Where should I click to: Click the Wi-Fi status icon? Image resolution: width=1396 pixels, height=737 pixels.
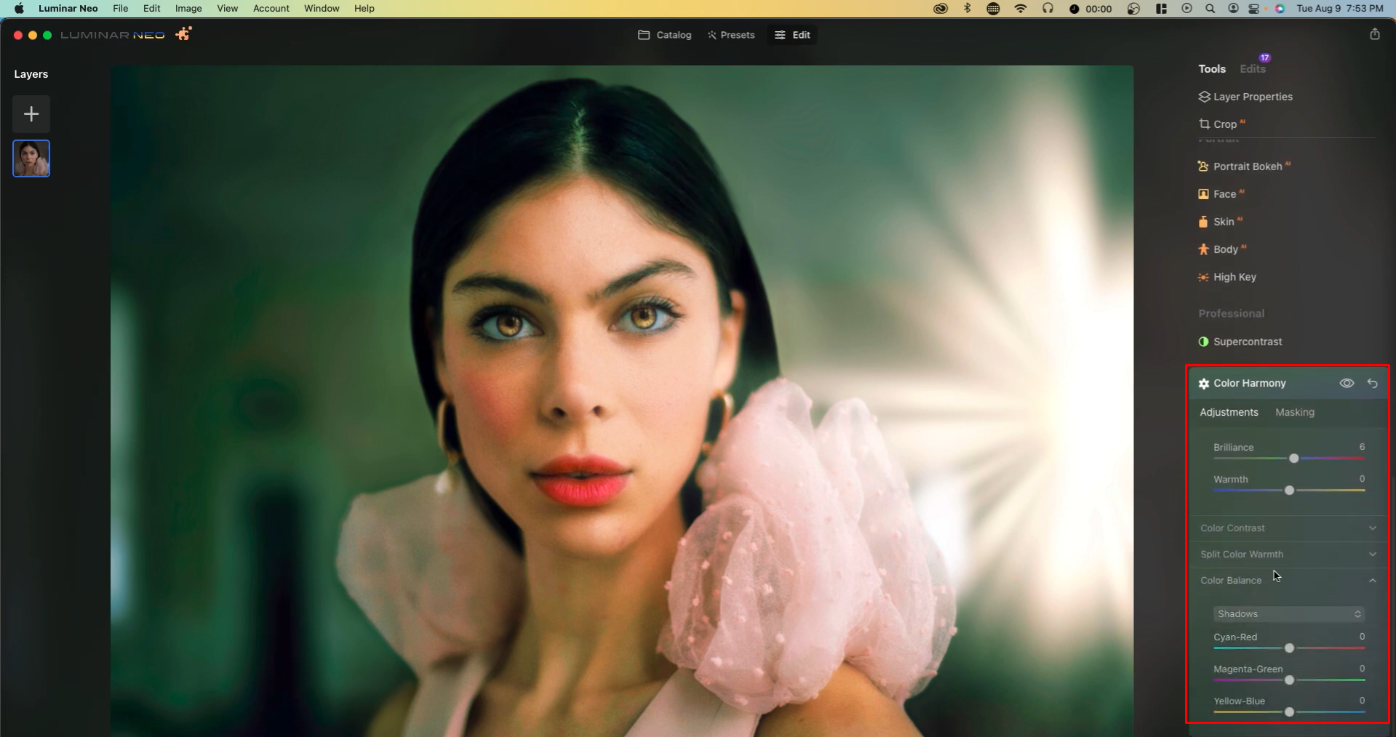click(1021, 9)
